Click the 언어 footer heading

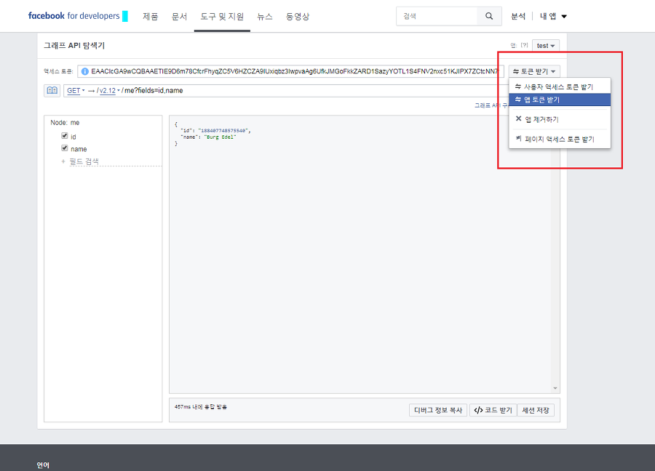click(x=43, y=465)
